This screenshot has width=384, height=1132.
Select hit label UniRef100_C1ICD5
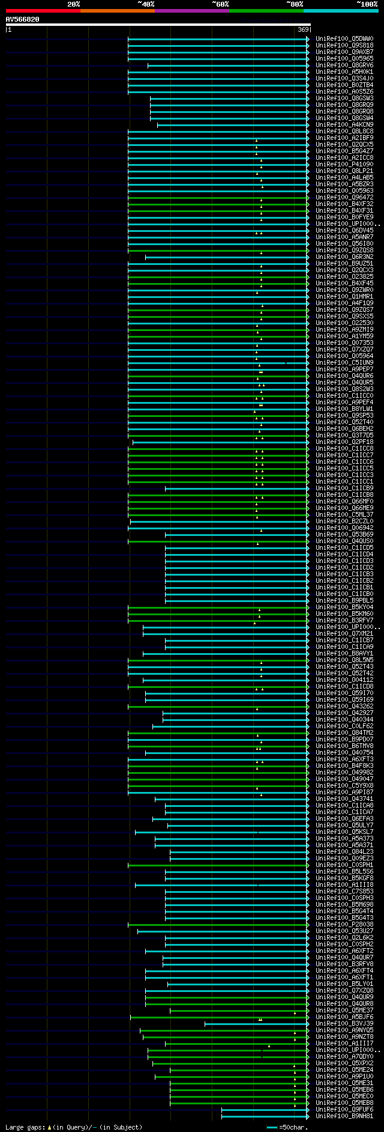344,547
